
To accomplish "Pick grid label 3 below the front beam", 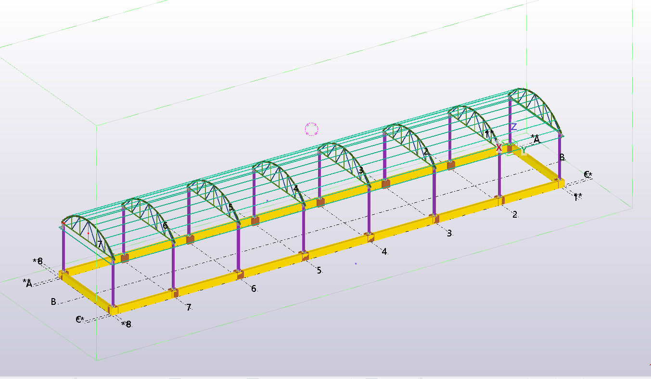I will tap(449, 233).
